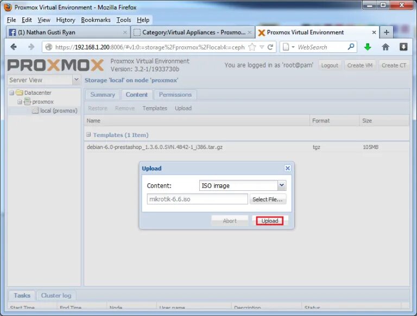Click the Datacenter folder icon
417x316 pixels.
pos(20,92)
